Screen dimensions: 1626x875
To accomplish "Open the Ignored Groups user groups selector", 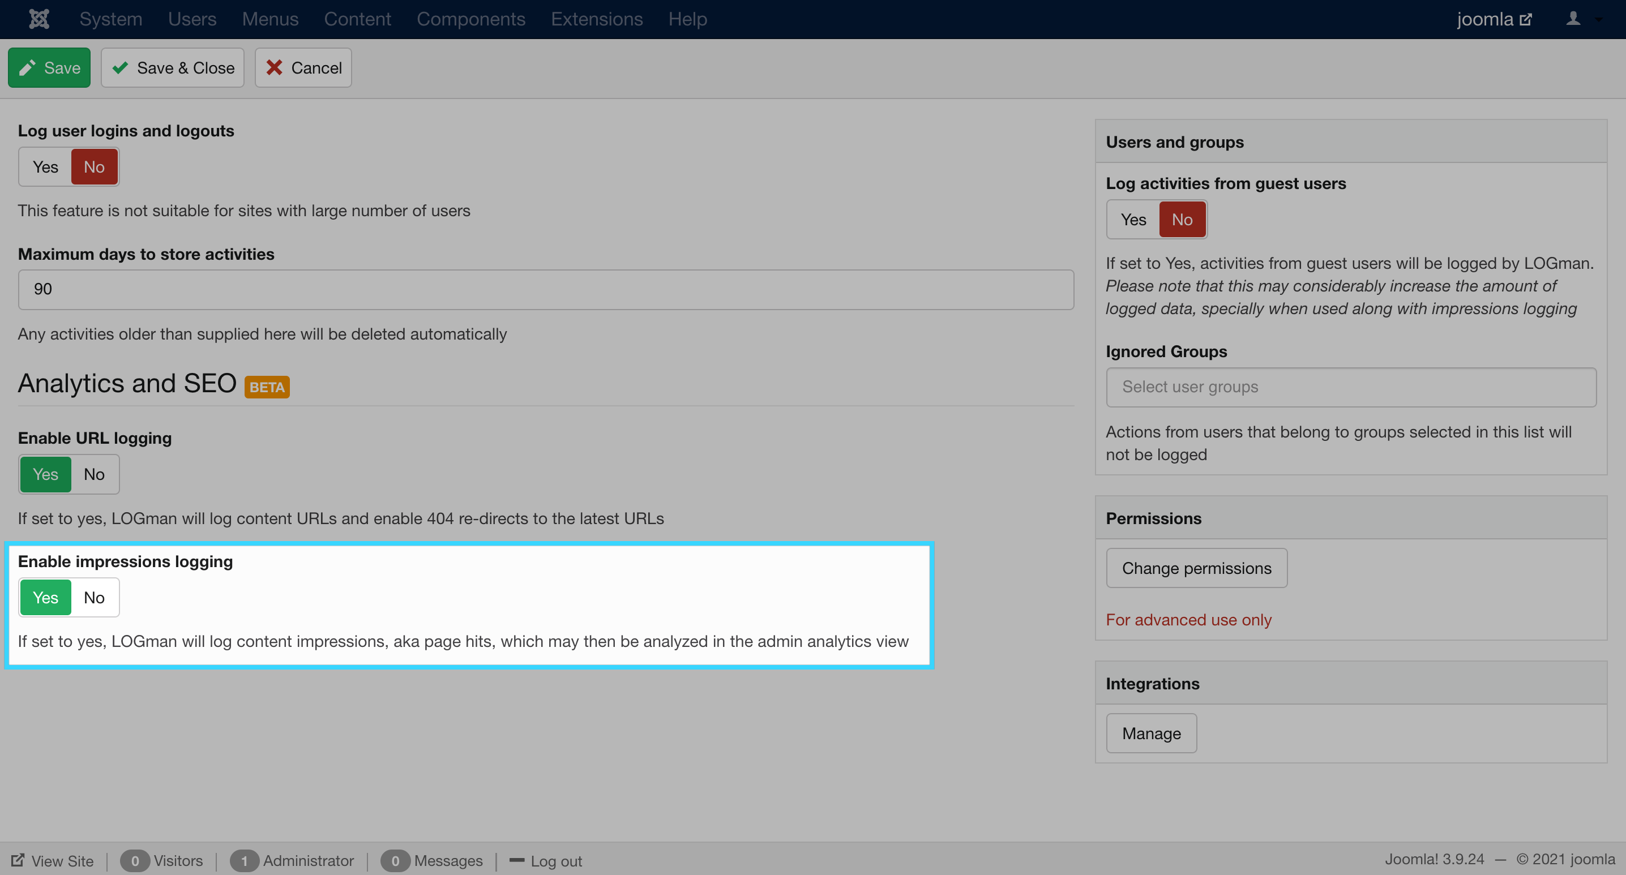I will (x=1351, y=387).
